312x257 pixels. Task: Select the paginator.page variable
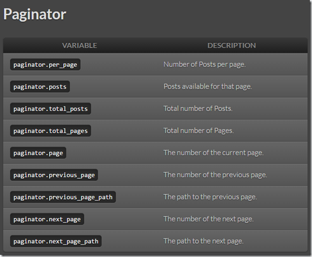(x=38, y=153)
